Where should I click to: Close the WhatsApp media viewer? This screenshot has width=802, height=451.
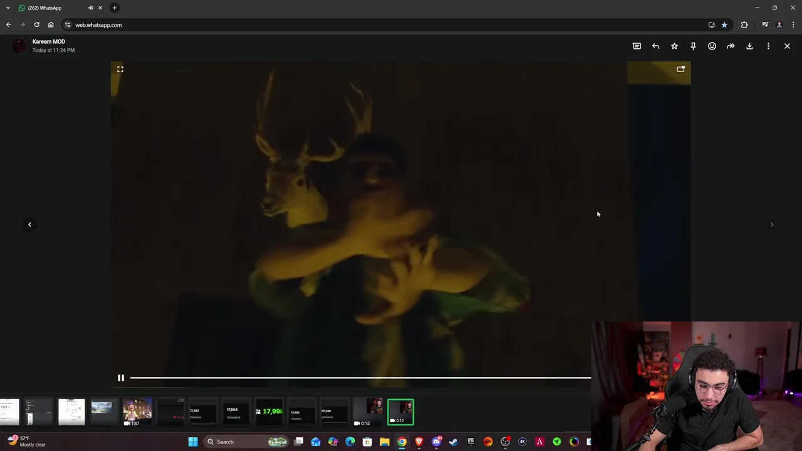787,46
